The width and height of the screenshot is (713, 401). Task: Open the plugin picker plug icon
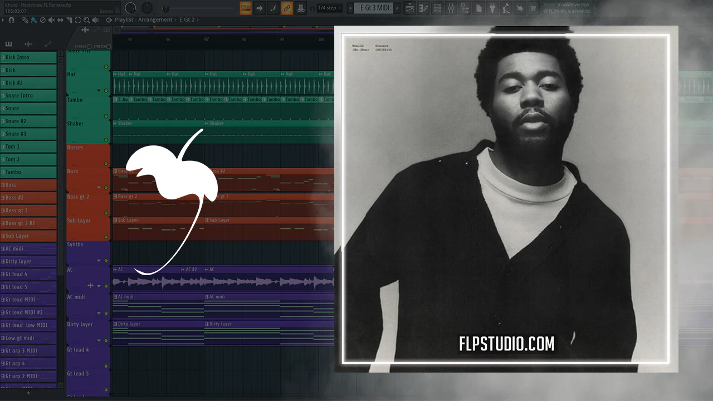pyautogui.click(x=492, y=8)
